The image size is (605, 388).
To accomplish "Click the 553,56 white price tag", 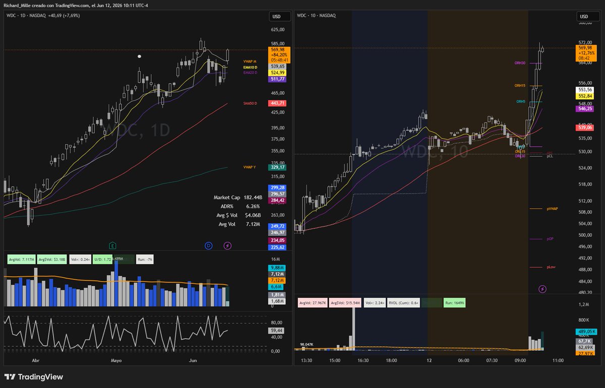I will click(585, 90).
